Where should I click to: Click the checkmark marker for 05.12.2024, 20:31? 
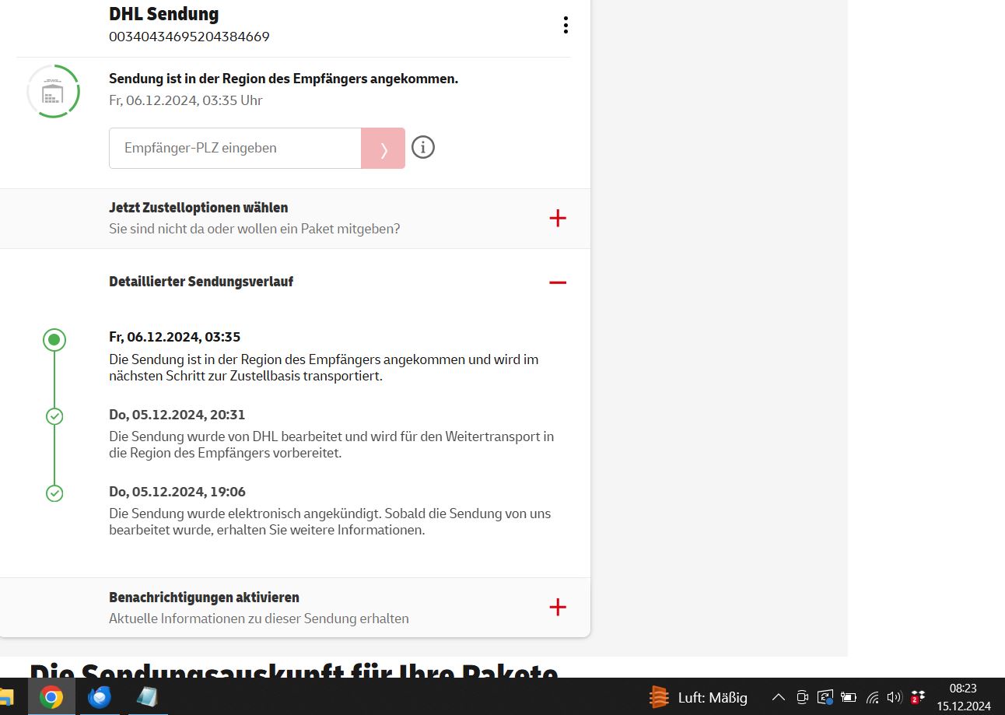coord(54,416)
